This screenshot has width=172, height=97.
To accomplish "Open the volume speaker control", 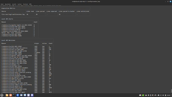I will 163,95.
